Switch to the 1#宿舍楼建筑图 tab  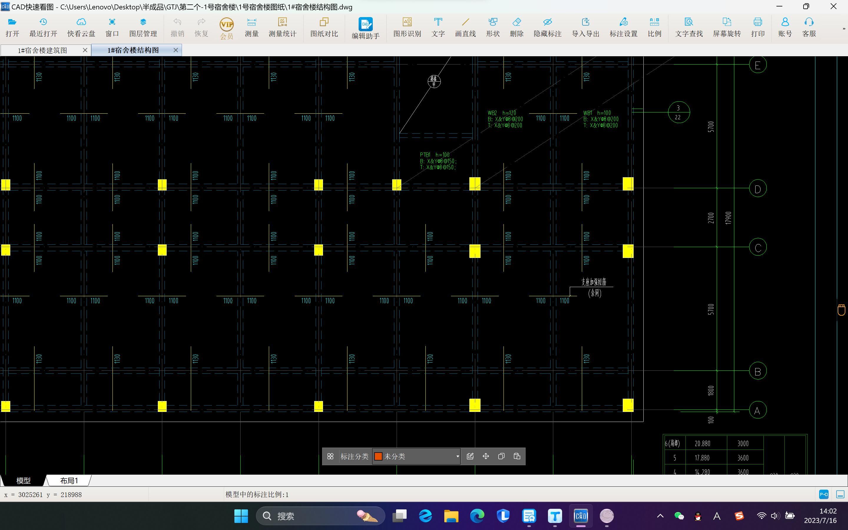coord(42,50)
